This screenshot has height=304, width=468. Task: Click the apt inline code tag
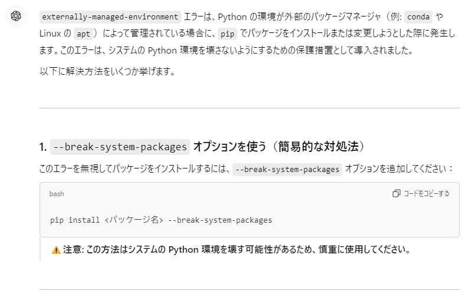(x=83, y=34)
